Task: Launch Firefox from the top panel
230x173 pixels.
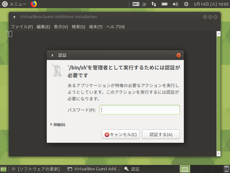Action: [x=34, y=4]
